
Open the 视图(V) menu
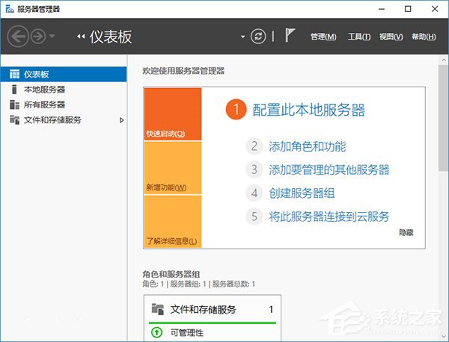391,37
